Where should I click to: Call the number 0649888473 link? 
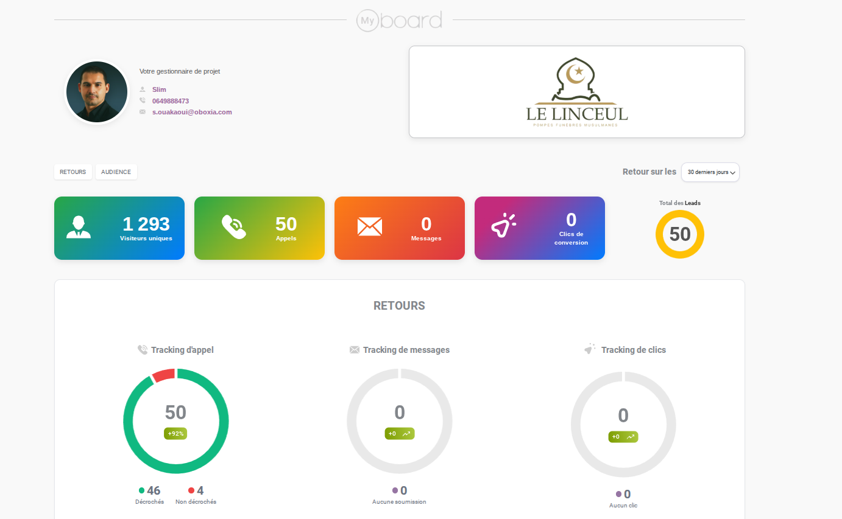[171, 101]
